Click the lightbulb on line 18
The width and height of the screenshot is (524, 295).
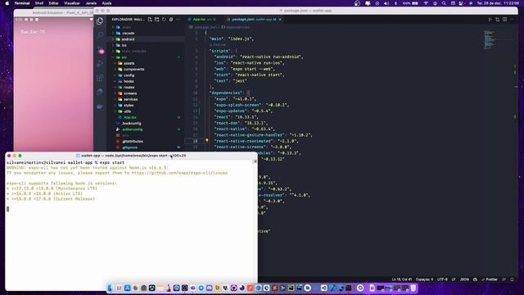click(x=207, y=141)
